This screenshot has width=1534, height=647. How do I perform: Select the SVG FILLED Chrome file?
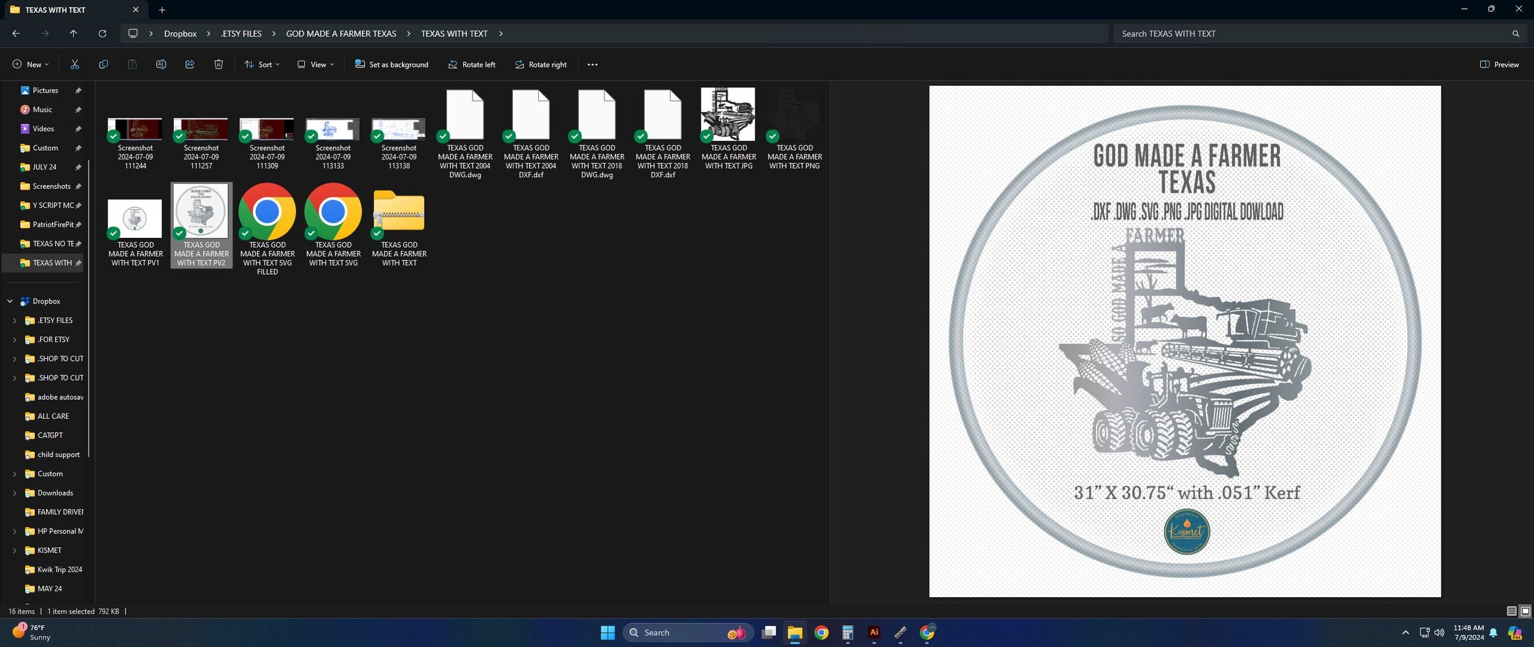[267, 228]
